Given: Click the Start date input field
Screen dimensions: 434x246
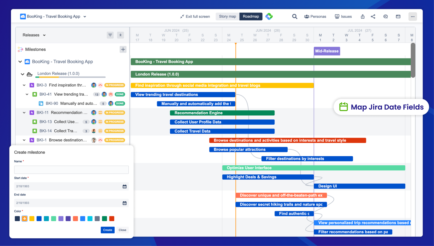Looking at the screenshot, I should click(71, 186).
